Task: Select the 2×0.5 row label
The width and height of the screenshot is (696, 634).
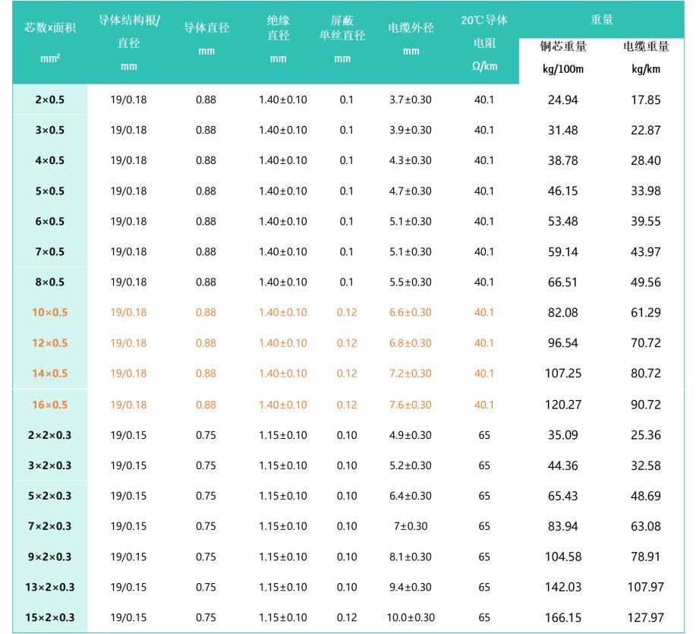Action: pyautogui.click(x=50, y=99)
